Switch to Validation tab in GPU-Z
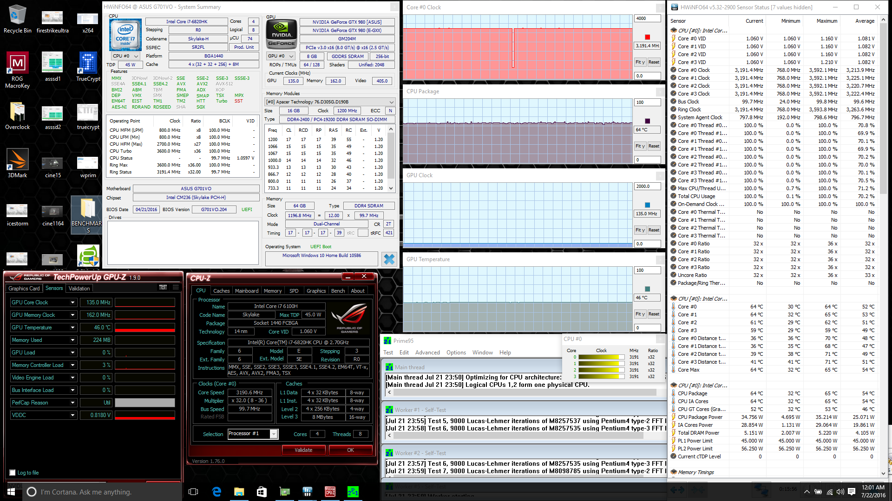Viewport: 892px width, 501px height. (x=79, y=288)
